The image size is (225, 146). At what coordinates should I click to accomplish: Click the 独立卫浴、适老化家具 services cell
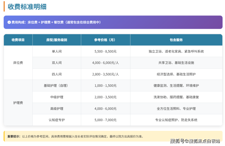(176, 51)
